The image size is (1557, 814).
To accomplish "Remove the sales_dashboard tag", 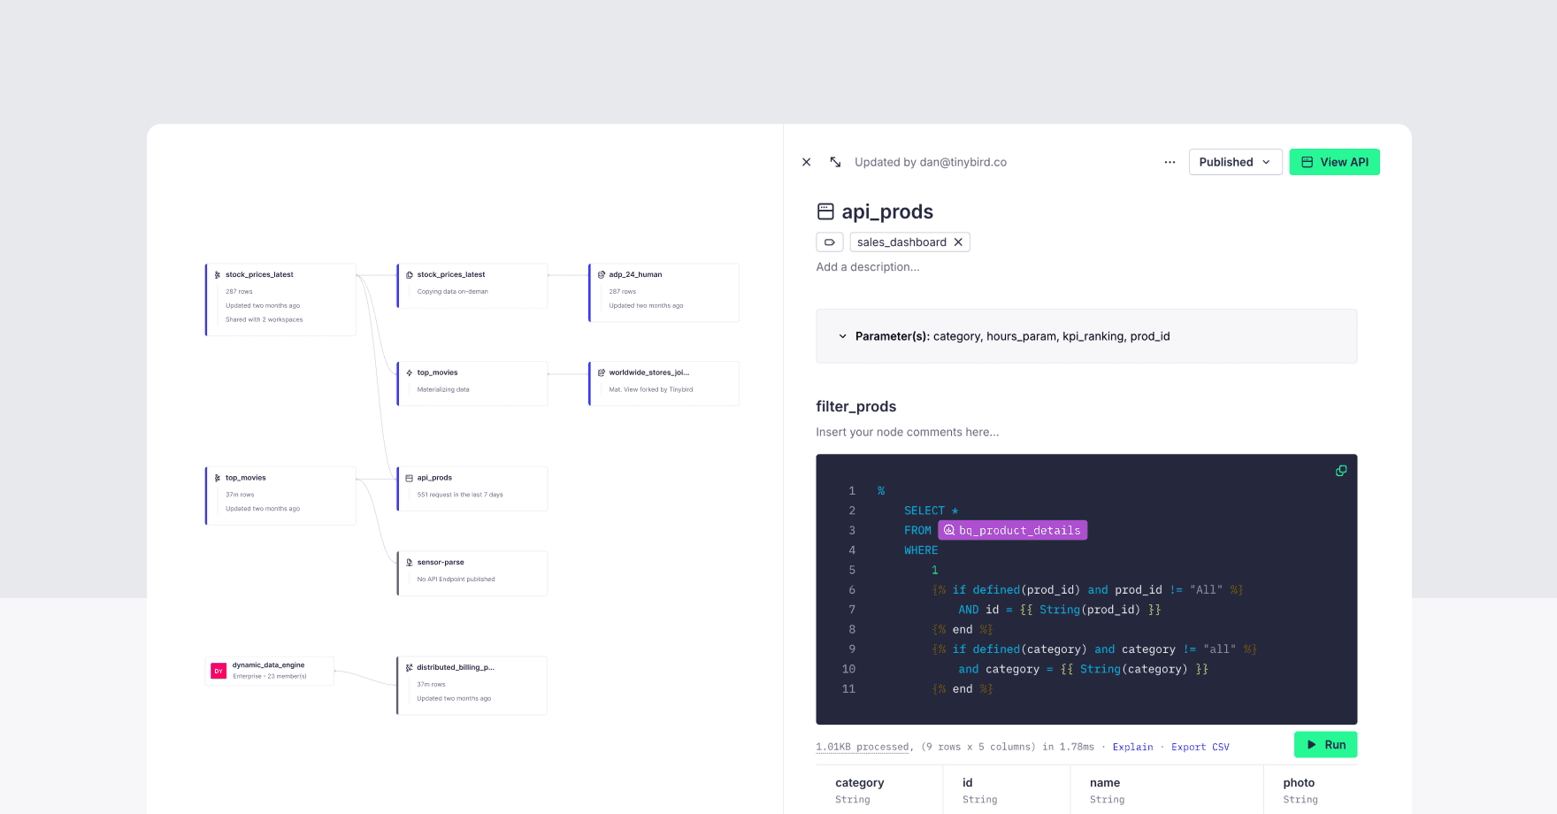I will pyautogui.click(x=958, y=242).
